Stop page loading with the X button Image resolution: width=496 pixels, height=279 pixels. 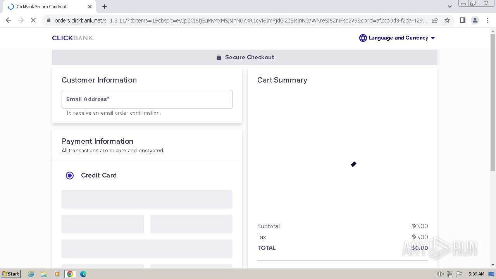point(33,20)
